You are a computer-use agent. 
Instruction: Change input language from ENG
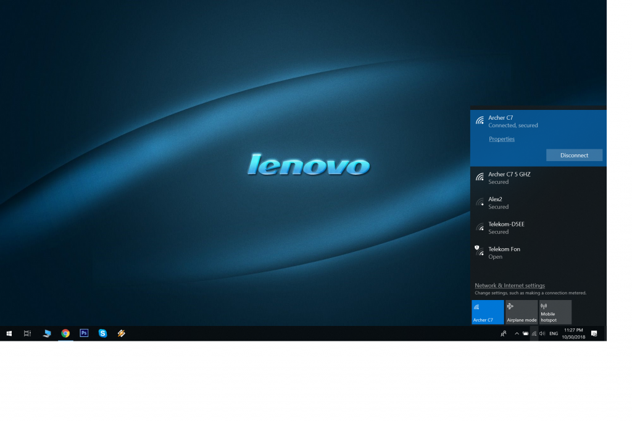[554, 334]
